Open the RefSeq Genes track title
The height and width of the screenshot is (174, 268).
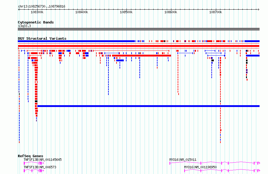(x=30, y=156)
